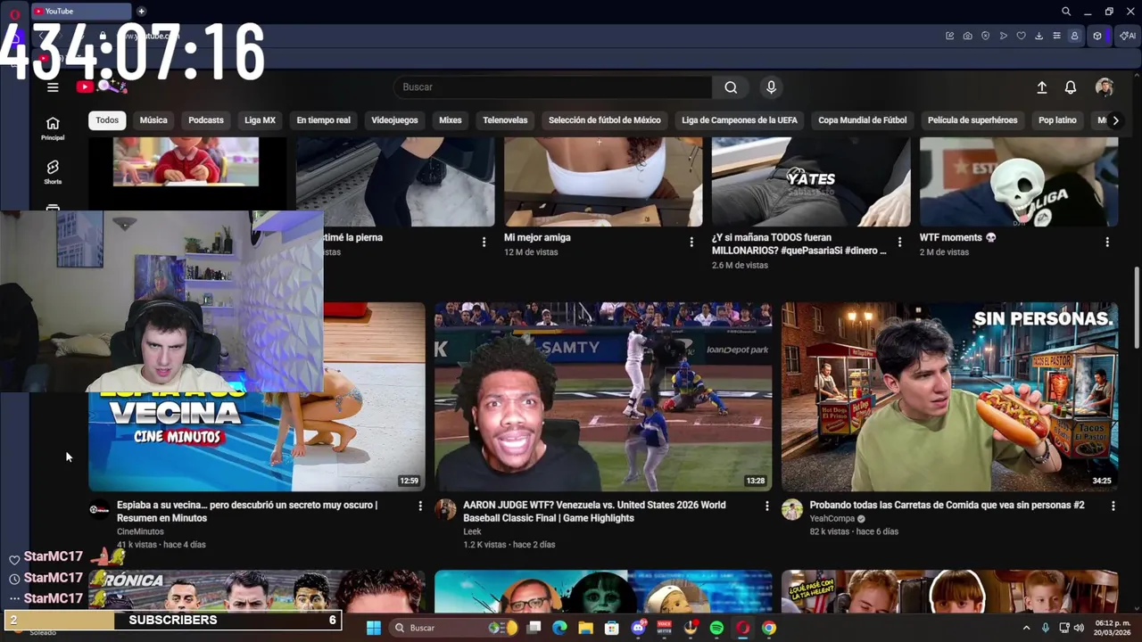Open Opera Easy Setup sliders icon

pyautogui.click(x=1057, y=36)
